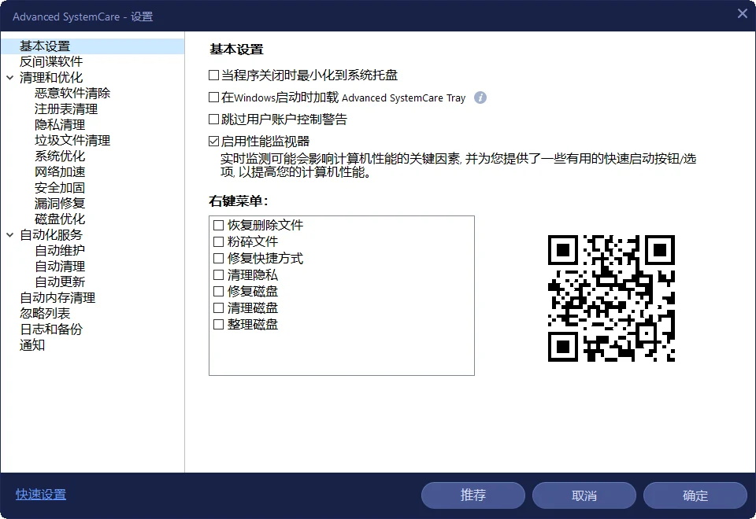Open 隐私清理 settings page
The height and width of the screenshot is (519, 756).
click(60, 125)
